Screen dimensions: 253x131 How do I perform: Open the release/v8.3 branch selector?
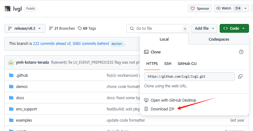point(25,29)
